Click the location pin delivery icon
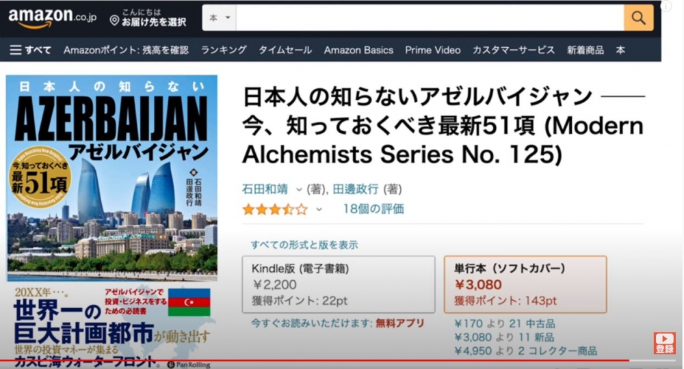Viewport: 684px width, 369px height. pos(114,21)
